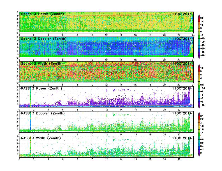The height and width of the screenshot is (171, 222).
Task: Click the magenta upper arrow tip of the -40 to 20 colorbar
Action: coord(199,16)
